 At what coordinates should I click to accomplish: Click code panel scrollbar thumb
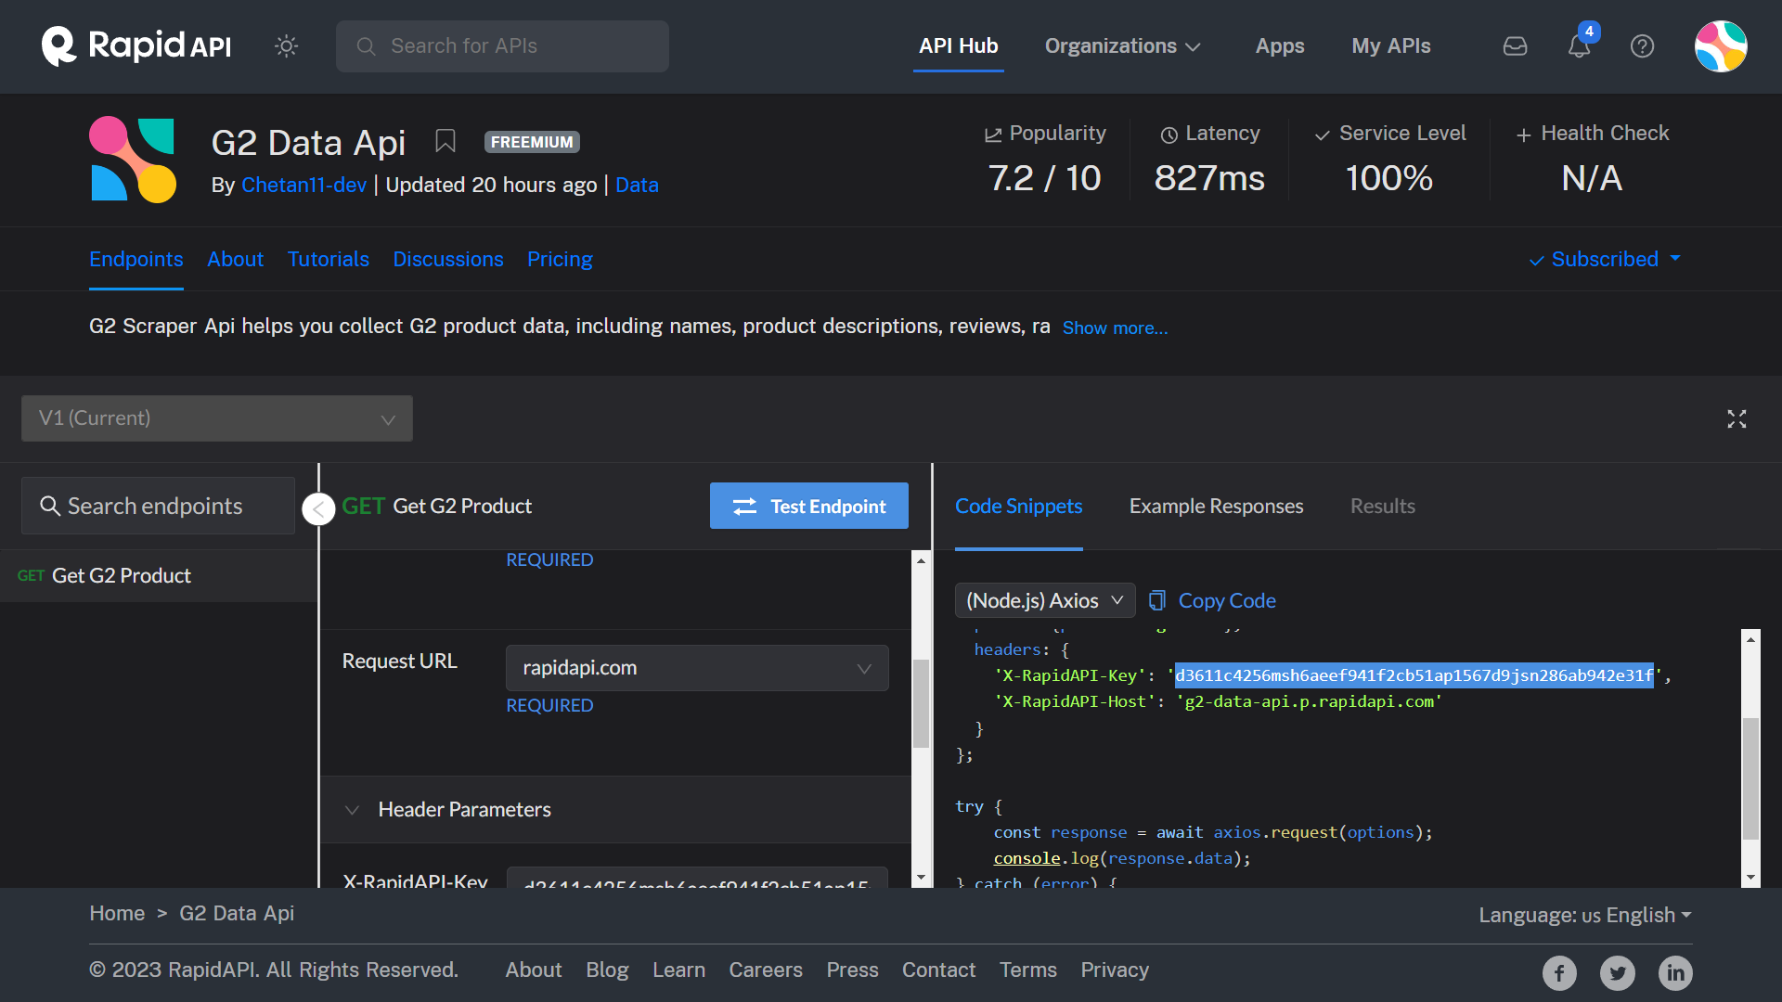(1750, 779)
